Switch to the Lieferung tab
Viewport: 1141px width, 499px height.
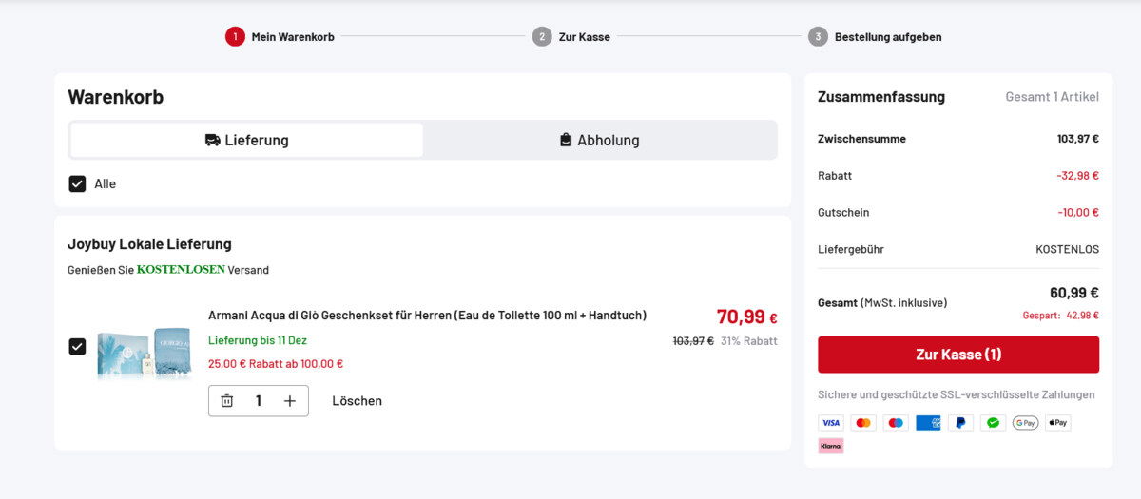247,141
